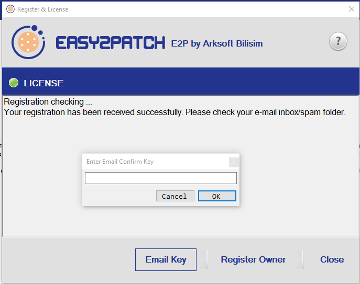The image size is (360, 284).
Task: Click the "E2P by Arksoft Bilisim" text
Action: tap(217, 43)
